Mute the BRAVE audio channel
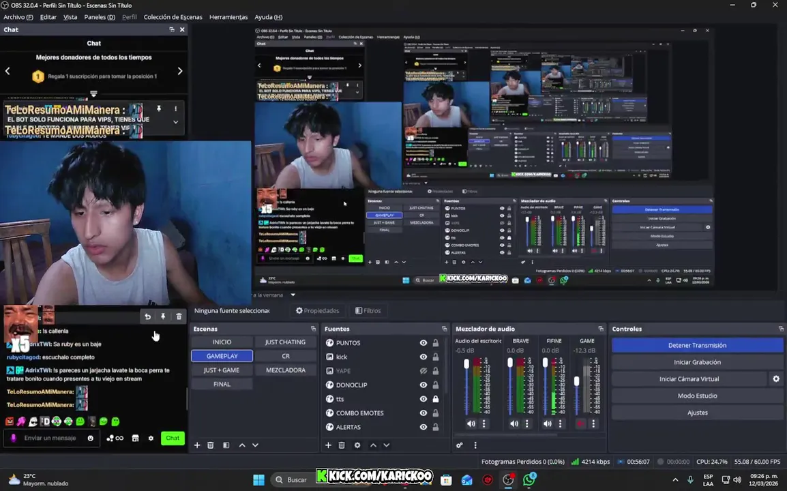The image size is (787, 491). [x=514, y=423]
